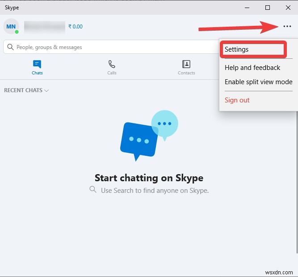Minimize the Skype window

pos(247,8)
